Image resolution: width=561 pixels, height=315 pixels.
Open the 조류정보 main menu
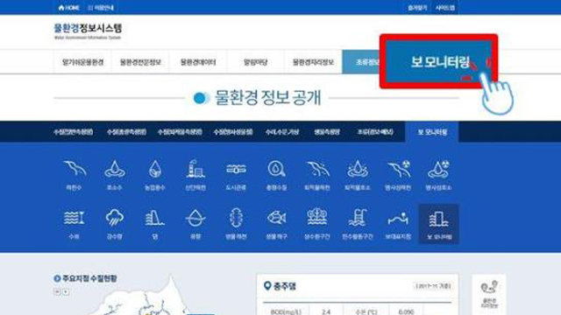pos(361,62)
